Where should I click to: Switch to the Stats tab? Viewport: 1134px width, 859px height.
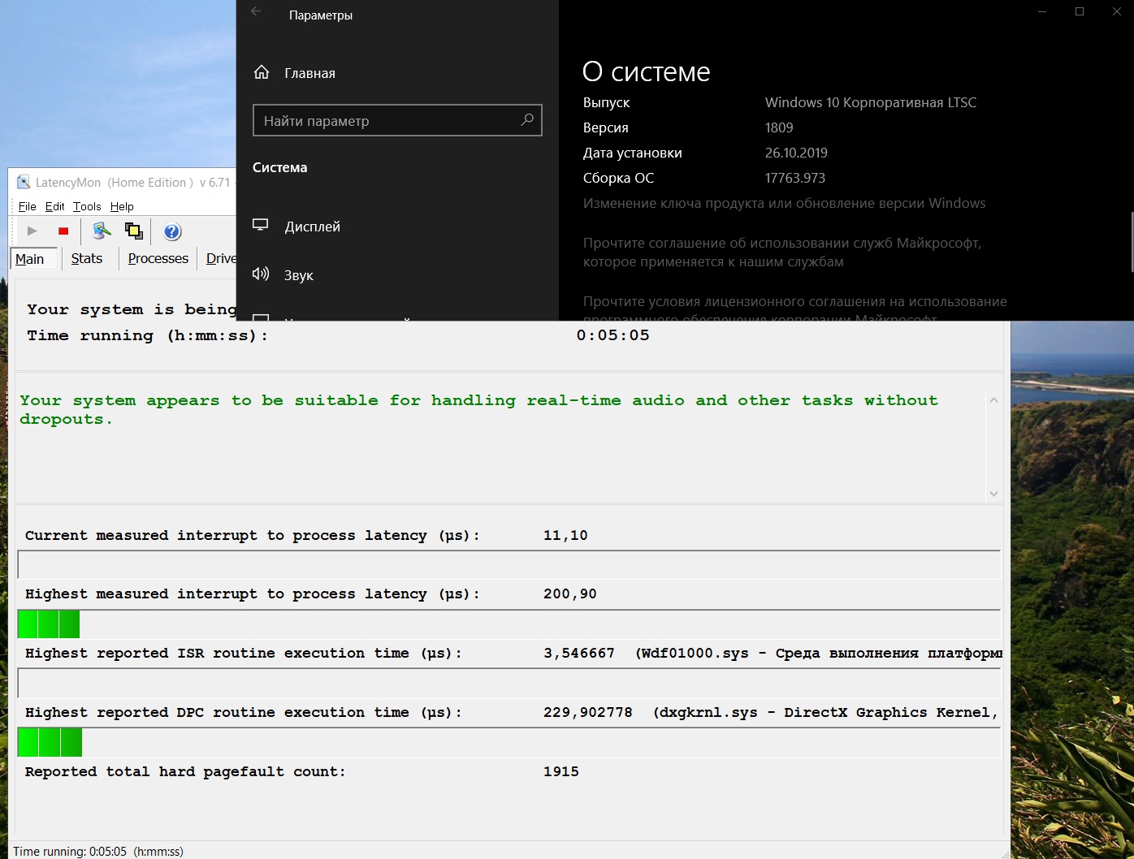[x=87, y=258]
